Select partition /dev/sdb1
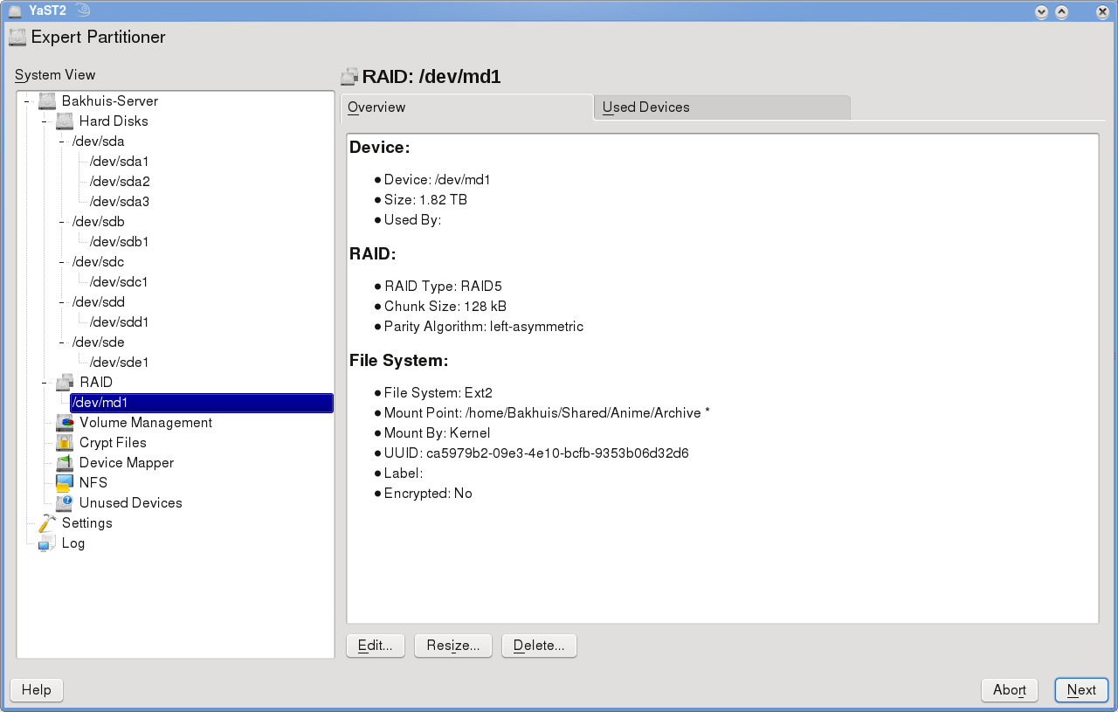Screen dimensions: 1118x712 coord(120,242)
